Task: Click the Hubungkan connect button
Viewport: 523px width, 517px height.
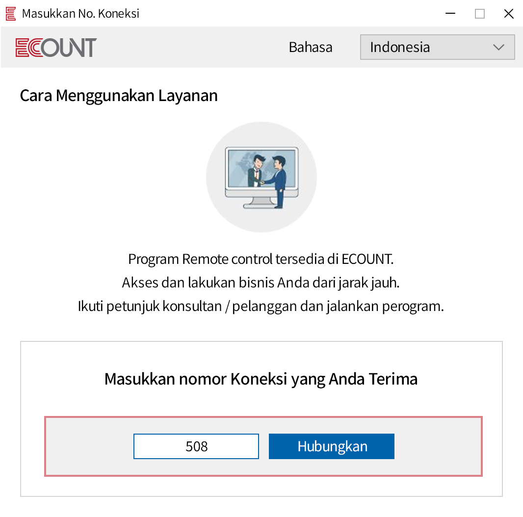Action: click(332, 446)
